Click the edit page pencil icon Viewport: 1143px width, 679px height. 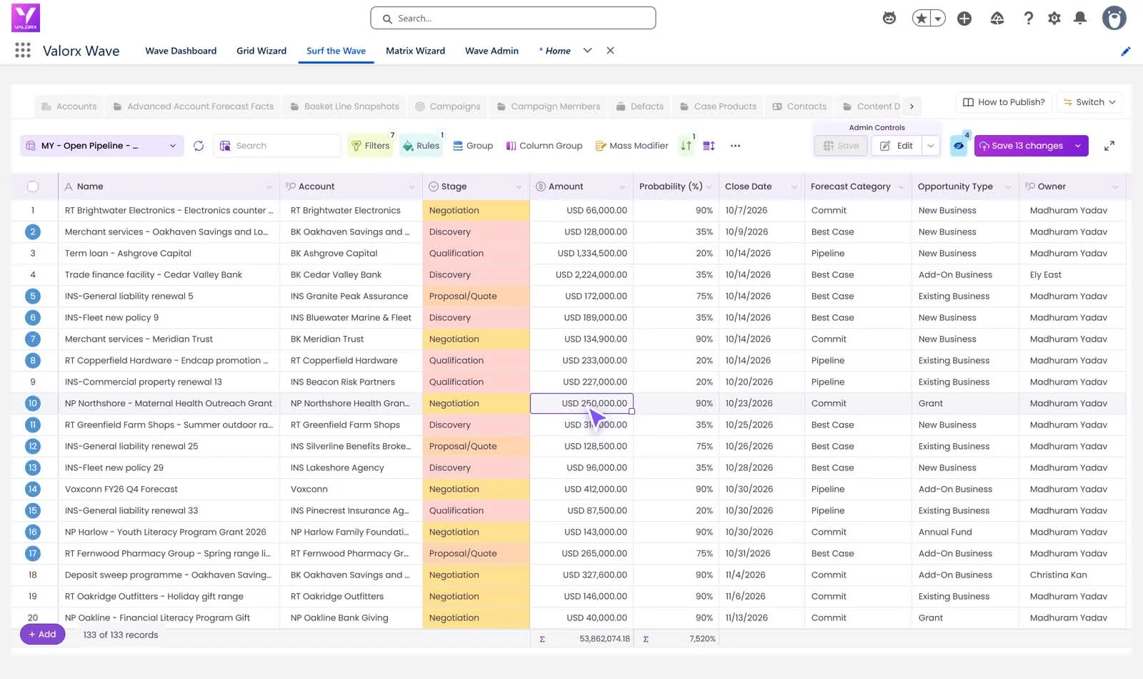tap(1126, 51)
